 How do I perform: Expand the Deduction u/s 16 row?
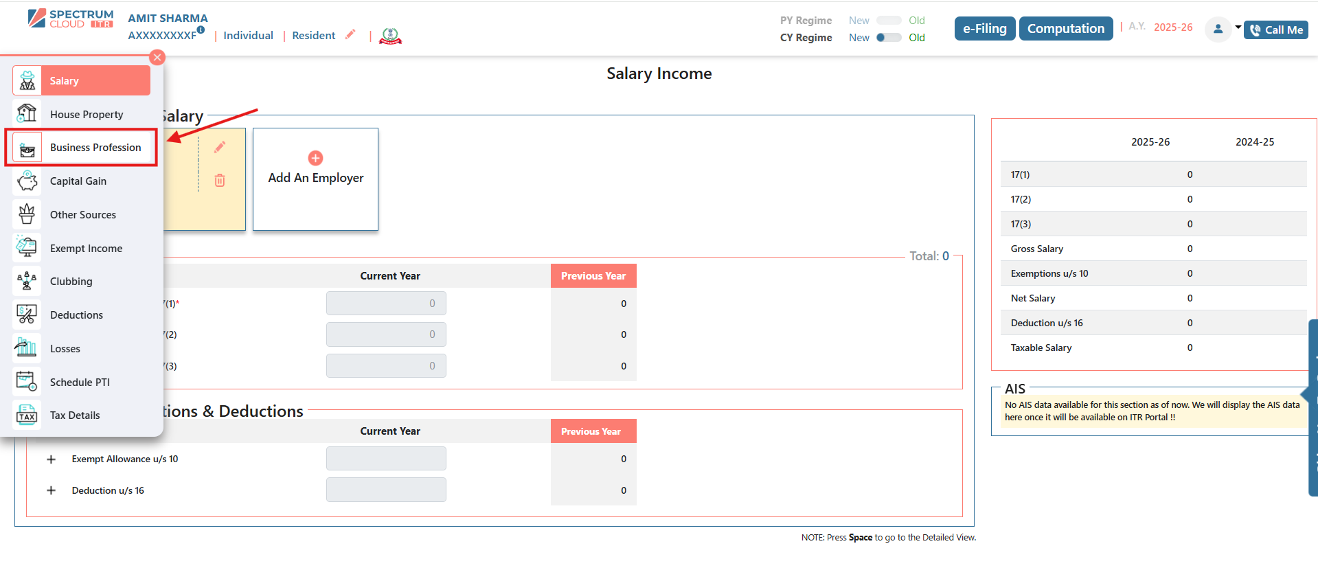pos(51,491)
